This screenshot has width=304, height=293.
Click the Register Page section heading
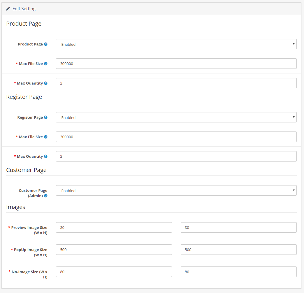point(24,97)
